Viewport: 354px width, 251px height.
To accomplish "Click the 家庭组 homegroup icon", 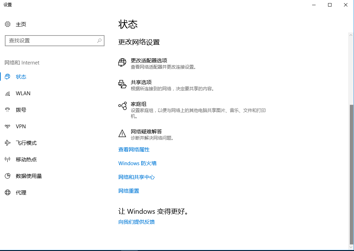I will tap(122, 106).
